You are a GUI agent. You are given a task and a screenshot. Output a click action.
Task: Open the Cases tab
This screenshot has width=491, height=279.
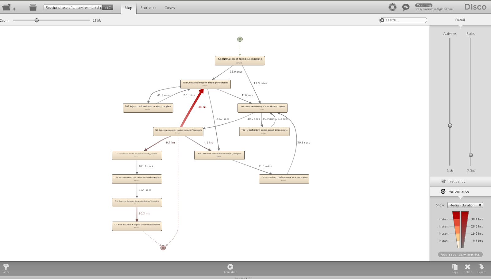point(169,8)
